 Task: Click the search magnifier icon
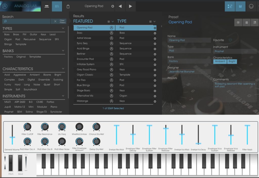pos(6,21)
